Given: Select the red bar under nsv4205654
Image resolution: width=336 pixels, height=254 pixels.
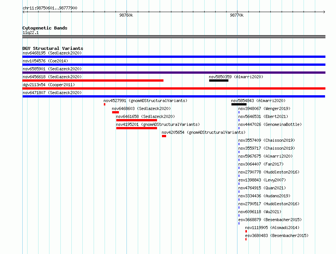Looking at the screenshot, I should click(164, 136).
